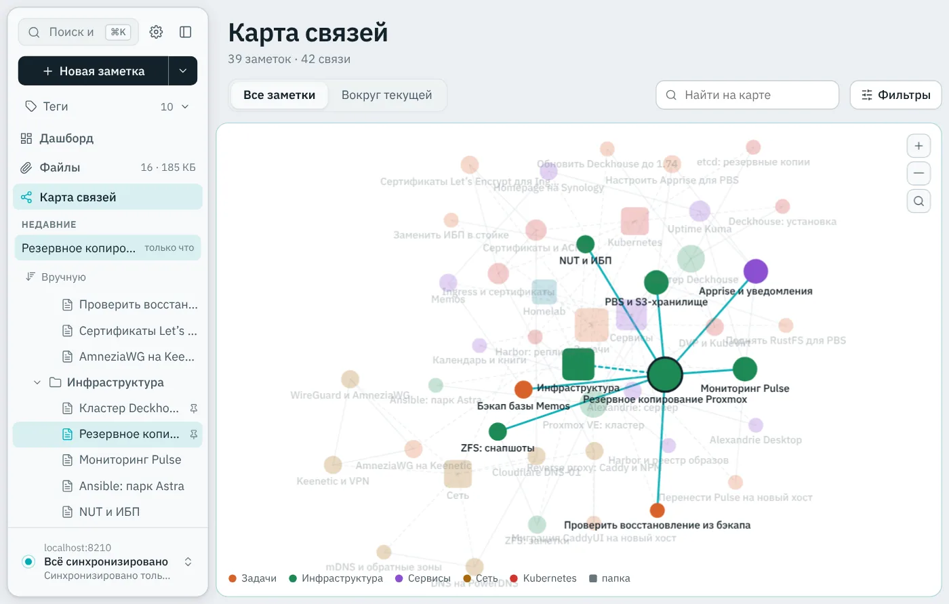Viewport: 949px width, 604px height.
Task: Open note Ansible: парк Astra in tree
Action: pyautogui.click(x=108, y=486)
